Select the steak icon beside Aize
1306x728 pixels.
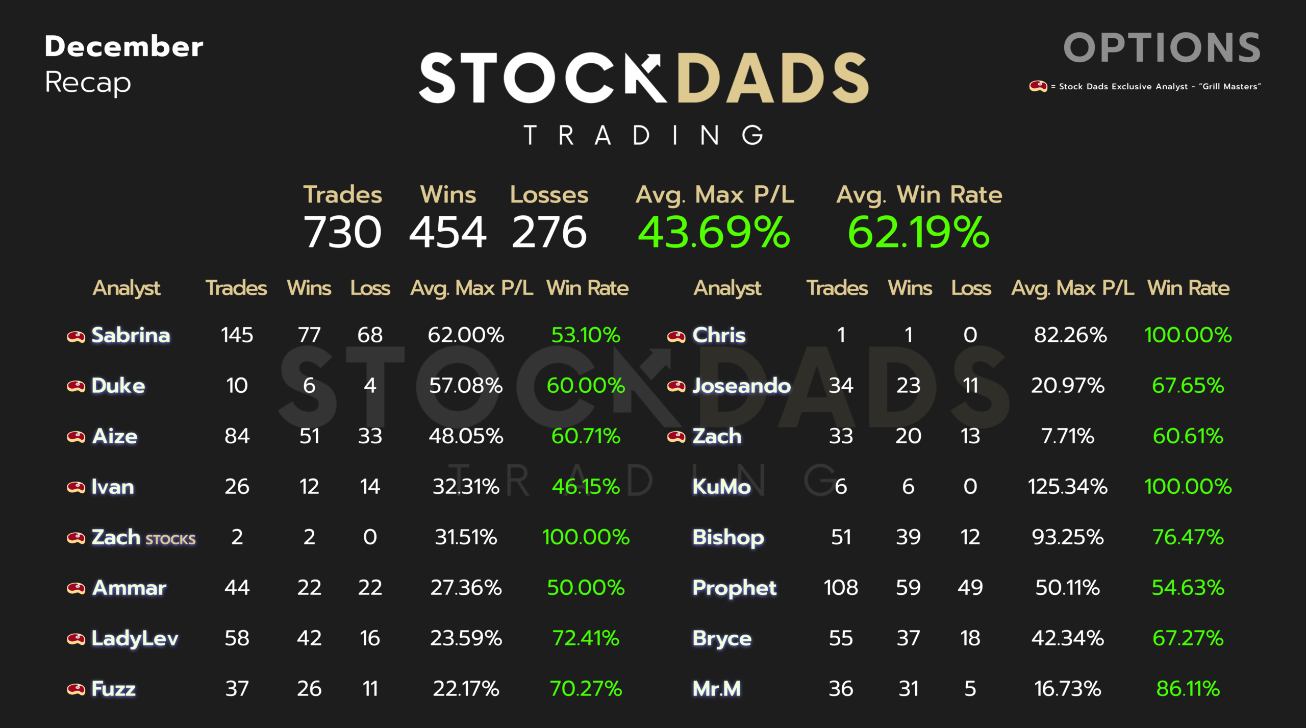click(x=76, y=437)
